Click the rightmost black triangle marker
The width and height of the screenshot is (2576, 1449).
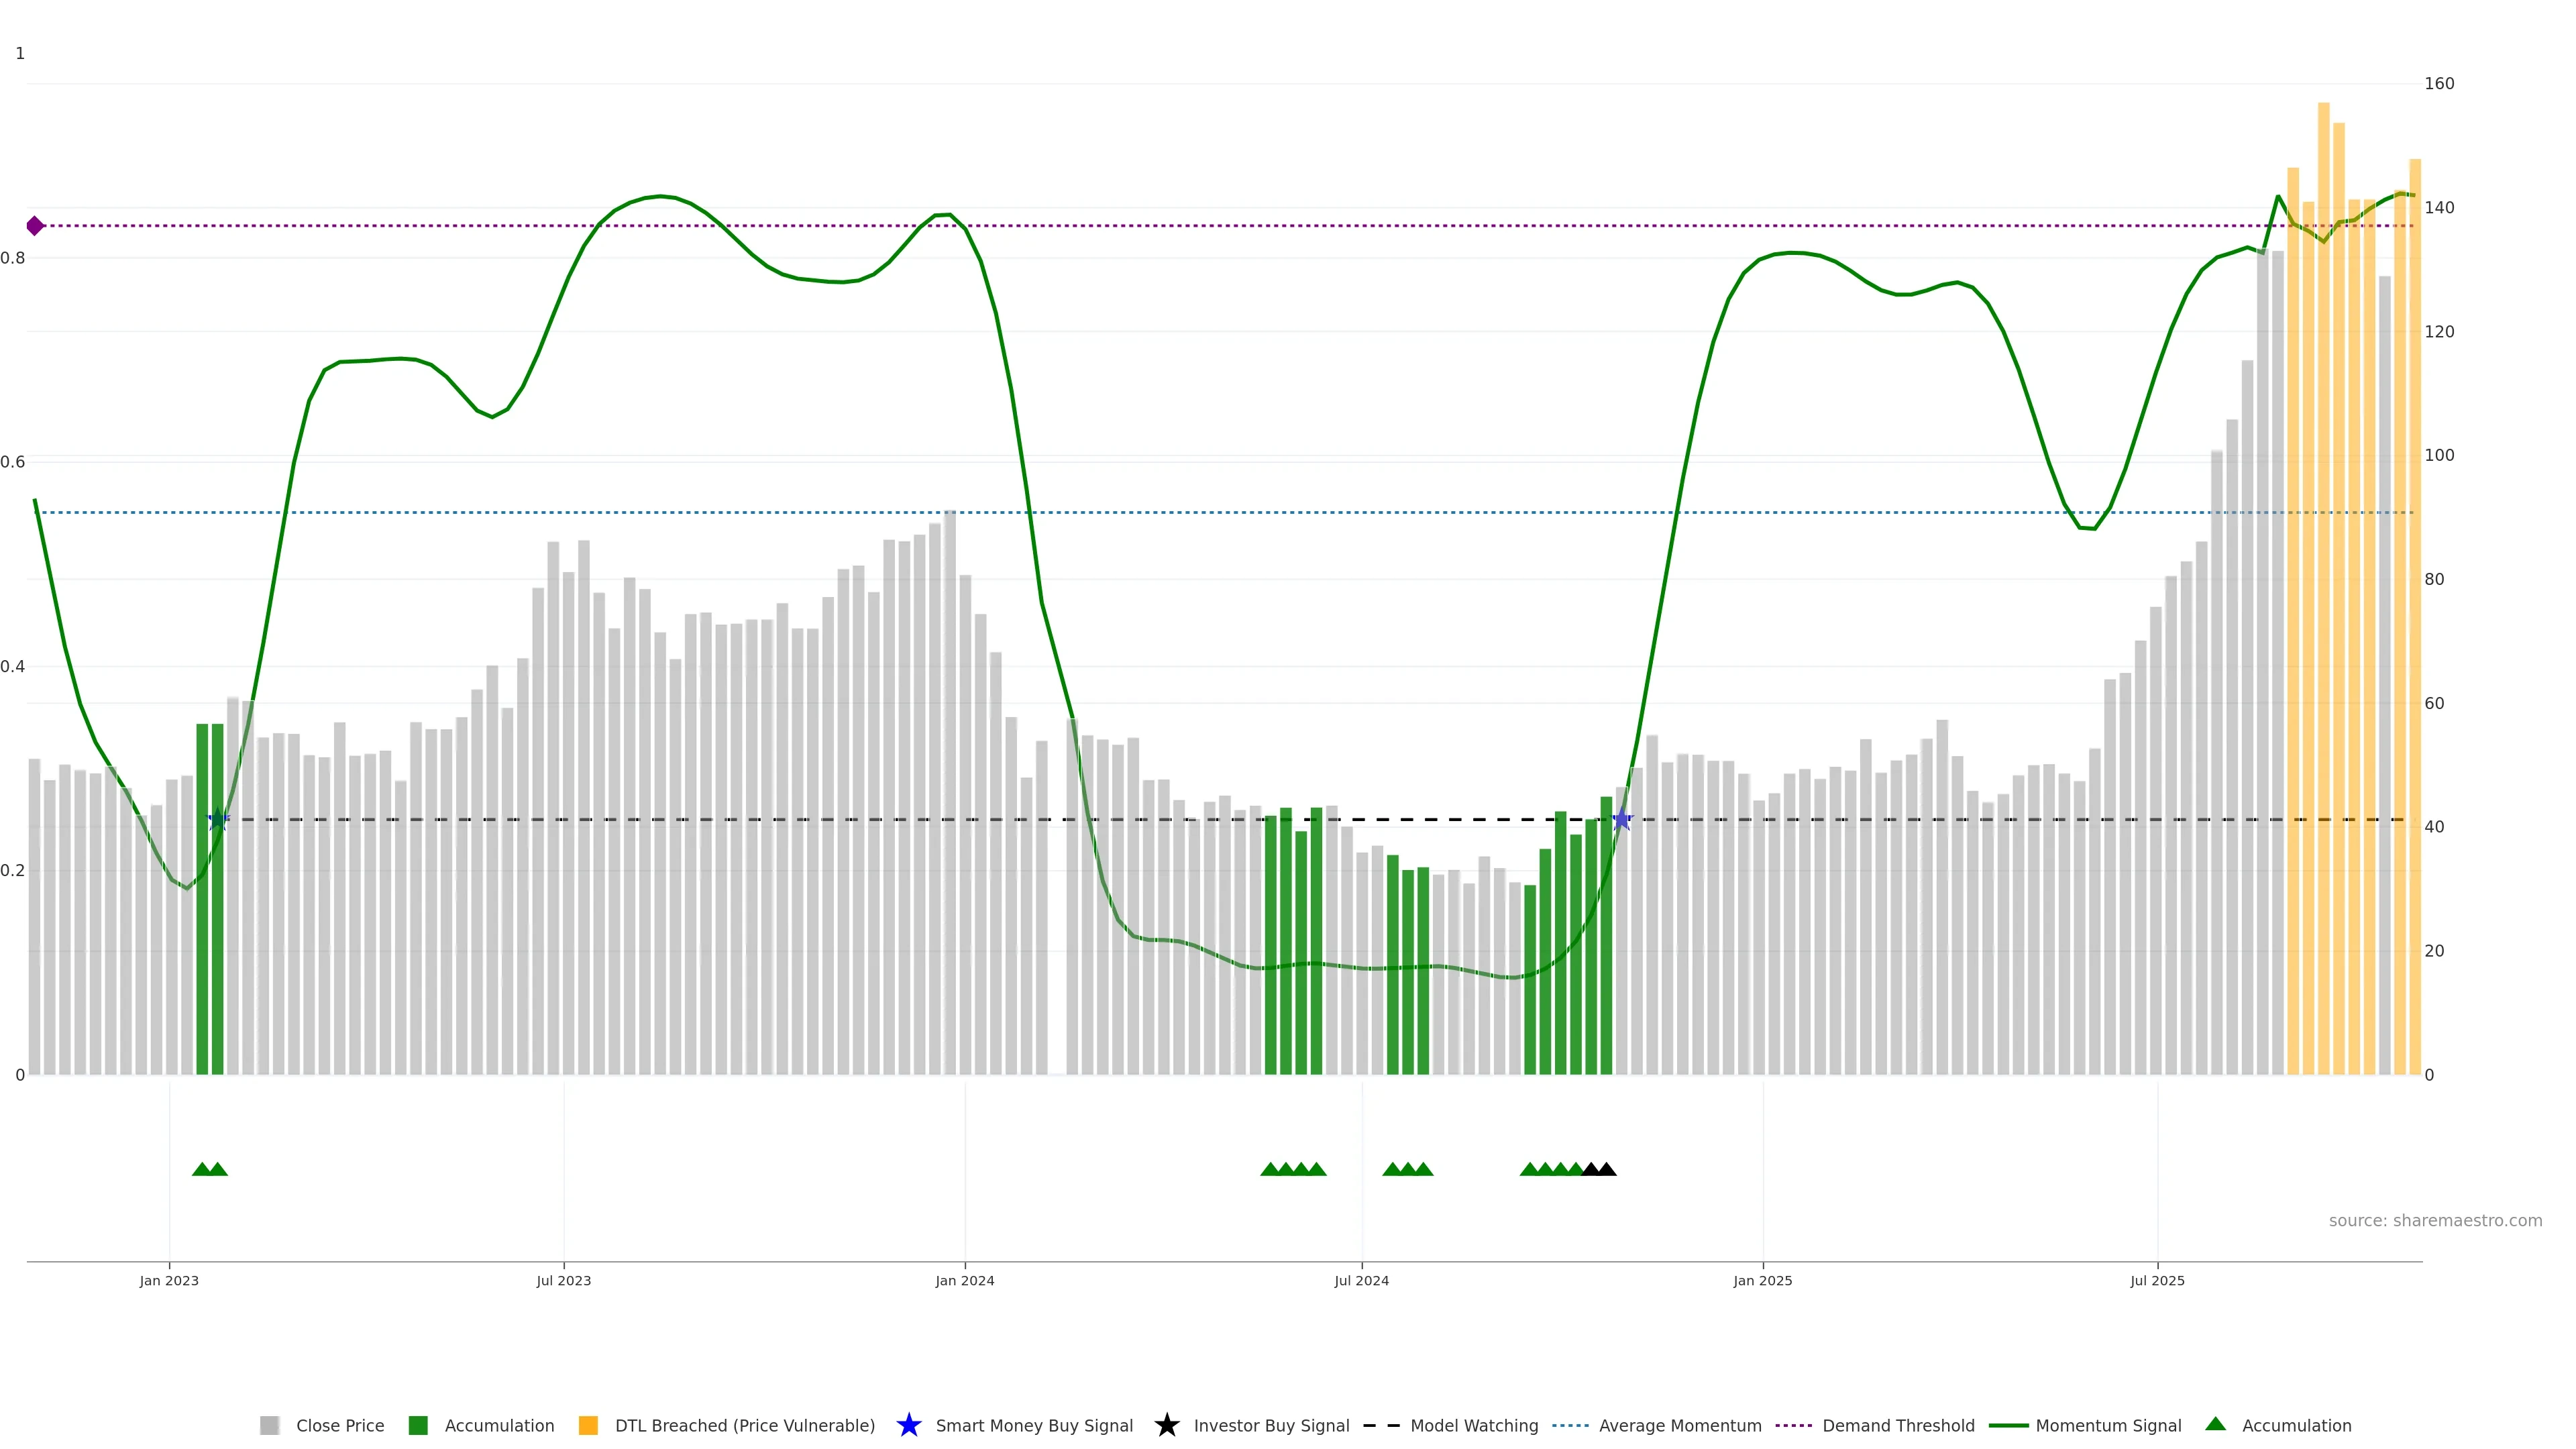[x=1606, y=1169]
